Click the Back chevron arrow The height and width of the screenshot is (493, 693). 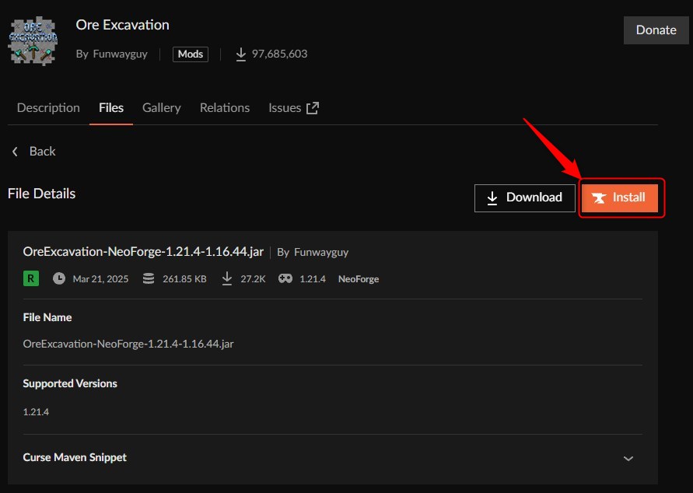click(15, 152)
